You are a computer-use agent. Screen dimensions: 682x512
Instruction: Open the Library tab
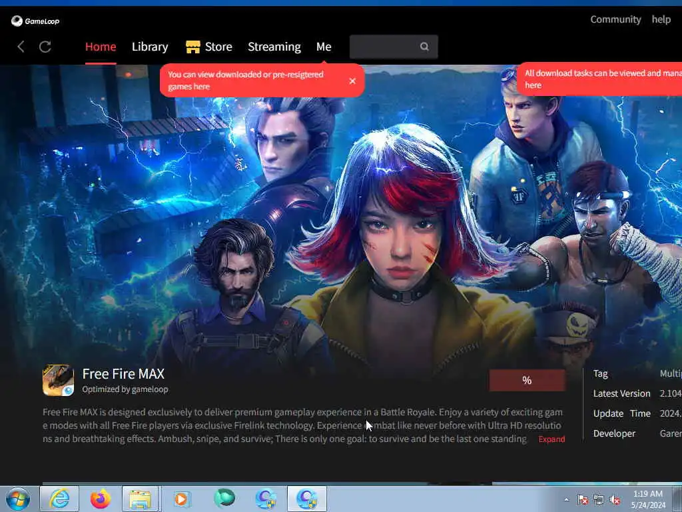coord(150,47)
